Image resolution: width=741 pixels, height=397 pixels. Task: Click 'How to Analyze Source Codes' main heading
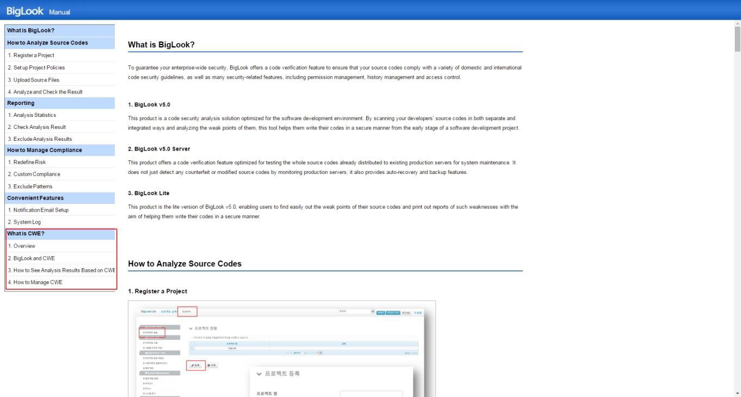click(x=184, y=264)
